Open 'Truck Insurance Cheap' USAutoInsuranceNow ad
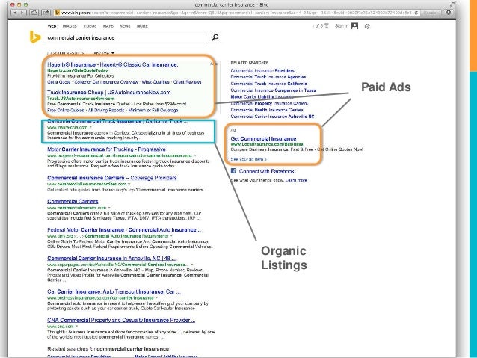Viewport: 477px width, 358px height. 109,93
